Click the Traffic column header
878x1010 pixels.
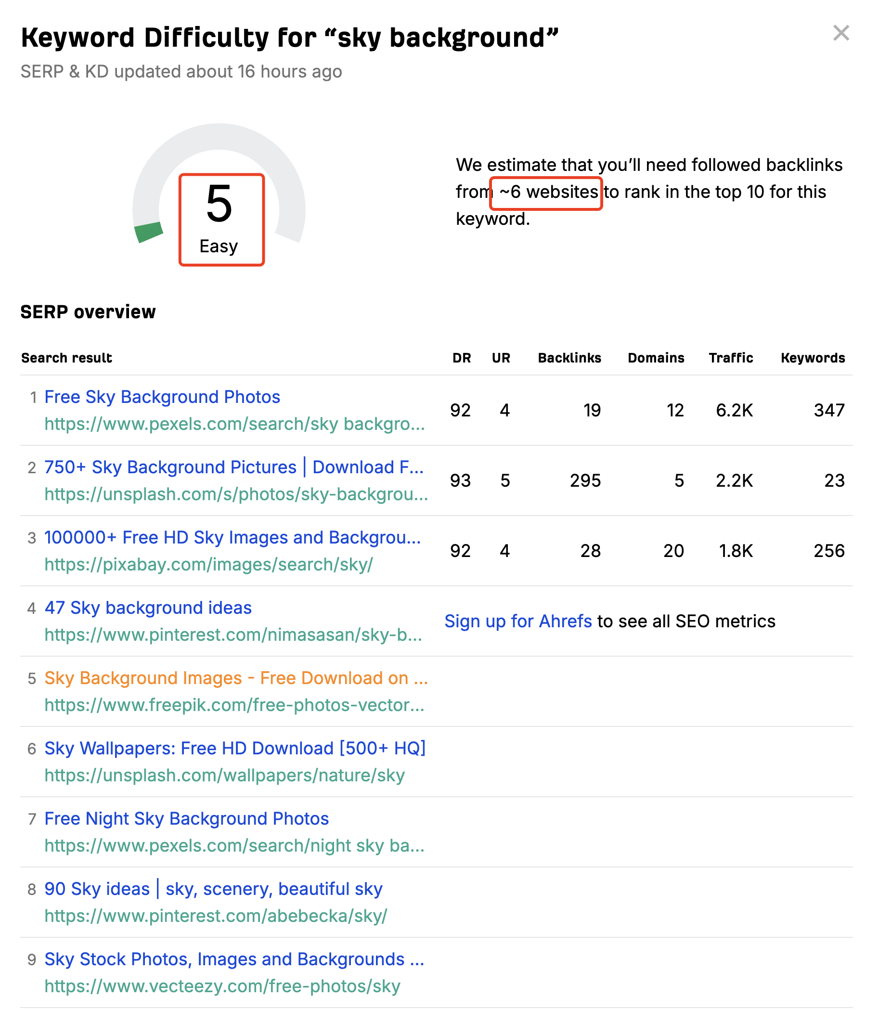click(x=731, y=358)
